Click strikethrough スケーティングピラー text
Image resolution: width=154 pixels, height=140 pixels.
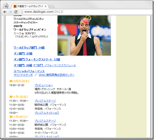pos(25,23)
